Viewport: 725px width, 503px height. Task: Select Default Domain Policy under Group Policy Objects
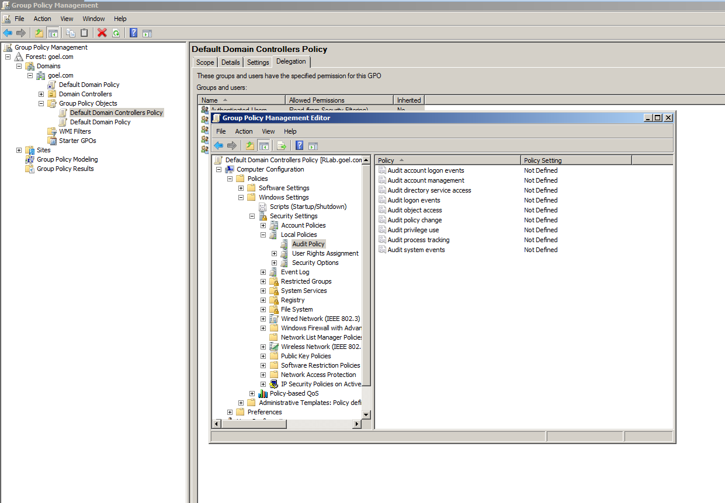(x=100, y=122)
